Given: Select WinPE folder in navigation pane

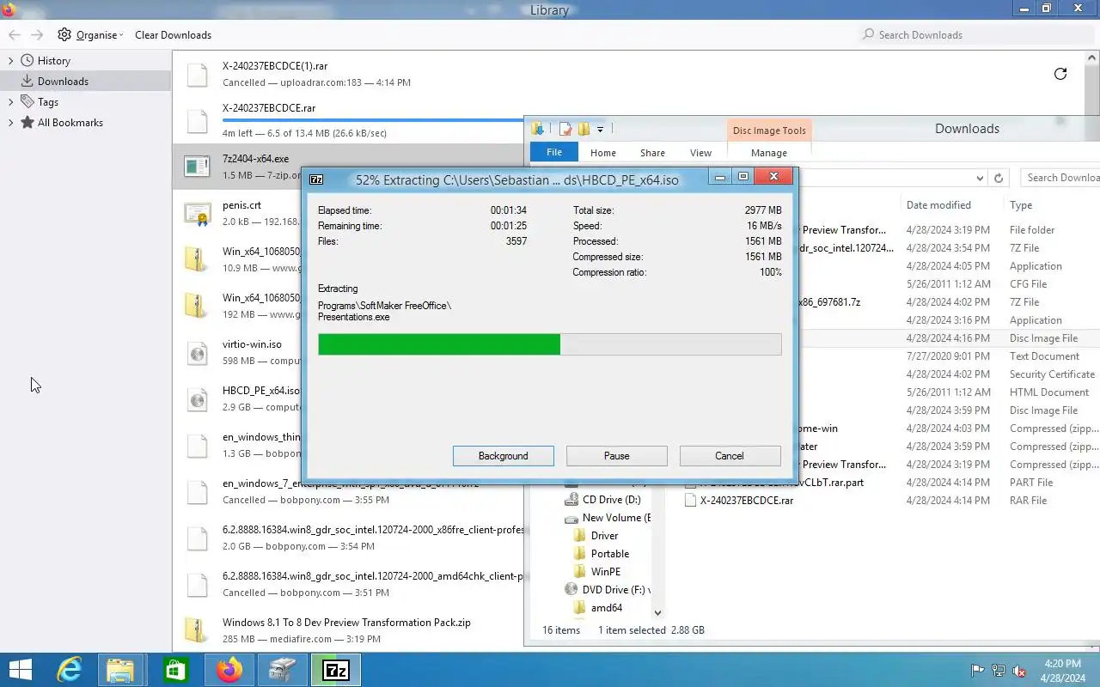Looking at the screenshot, I should coord(605,572).
